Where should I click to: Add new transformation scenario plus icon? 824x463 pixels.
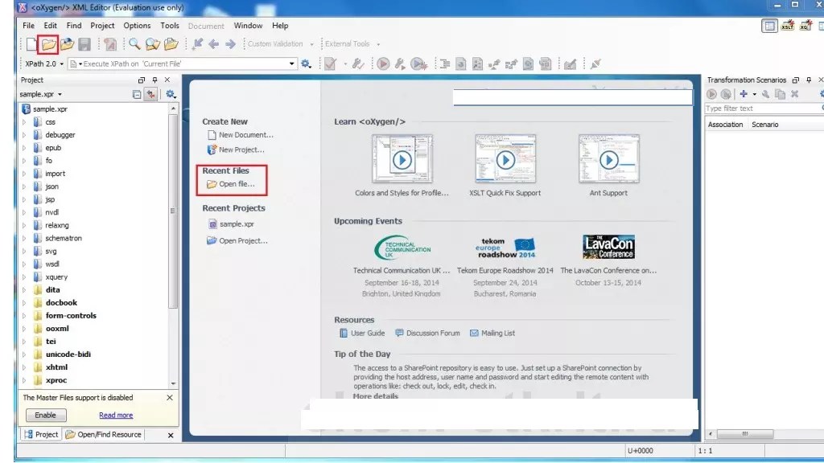pos(744,94)
